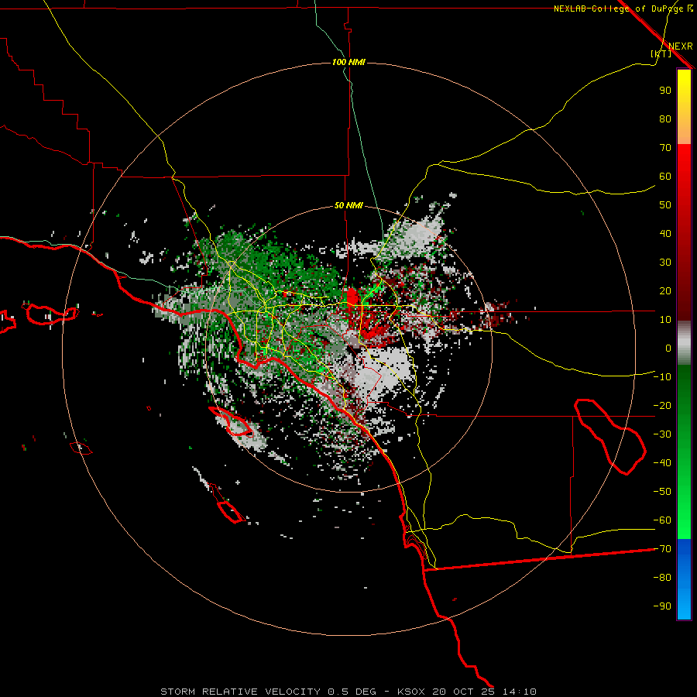Click the 0.5 DEG elevation text in footer
The width and height of the screenshot is (697, 697).
(x=352, y=692)
